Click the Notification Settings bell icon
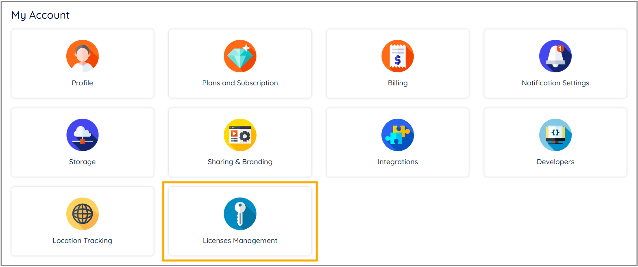Screen dimensions: 638x267 click(x=555, y=56)
